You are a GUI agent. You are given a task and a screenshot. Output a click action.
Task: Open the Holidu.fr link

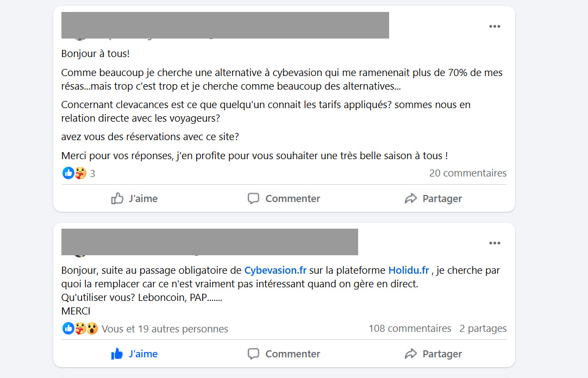click(x=409, y=270)
